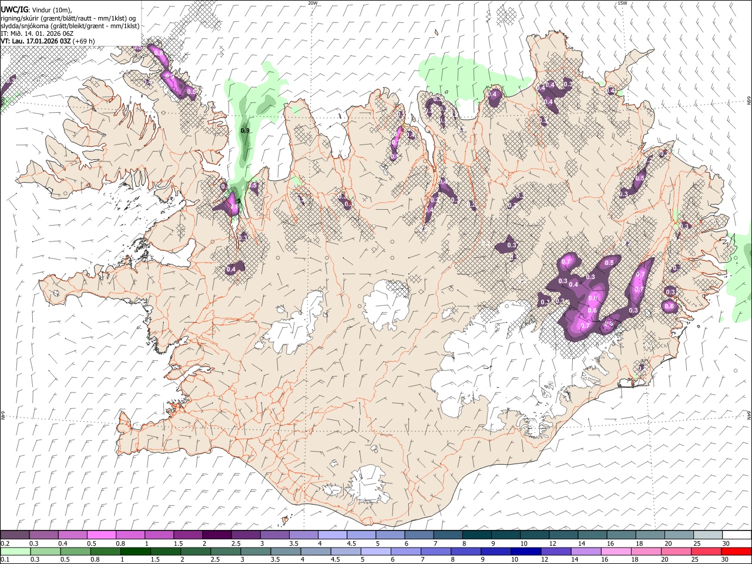Click the valid time 'VT: Lau. 17.01.2026 03Z'
752x564 pixels.
pyautogui.click(x=36, y=41)
